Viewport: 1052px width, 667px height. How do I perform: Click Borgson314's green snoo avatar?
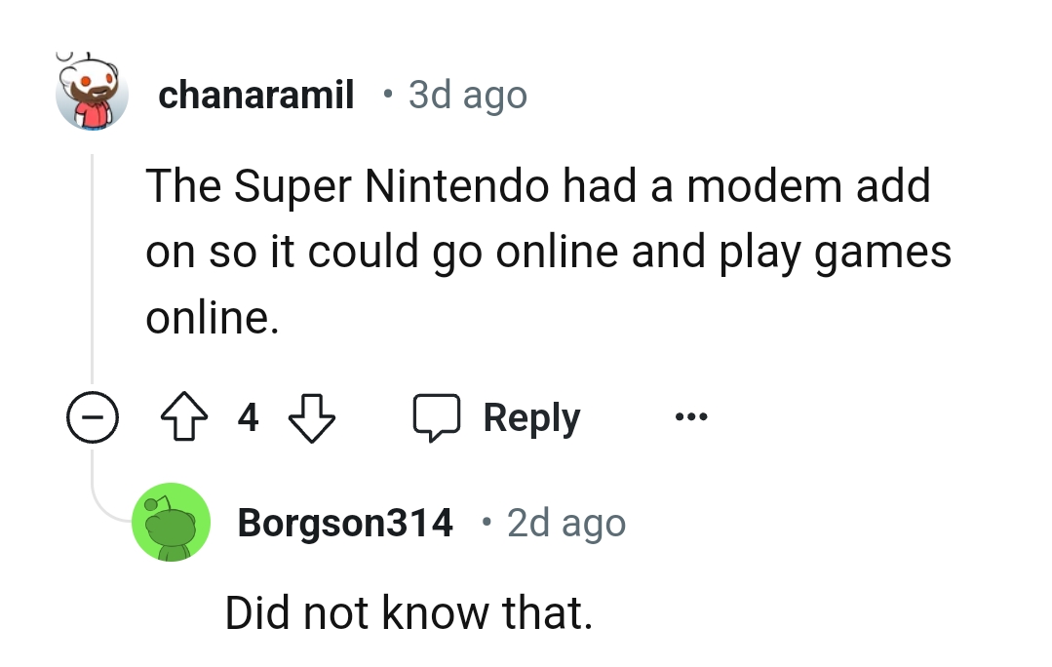click(172, 523)
